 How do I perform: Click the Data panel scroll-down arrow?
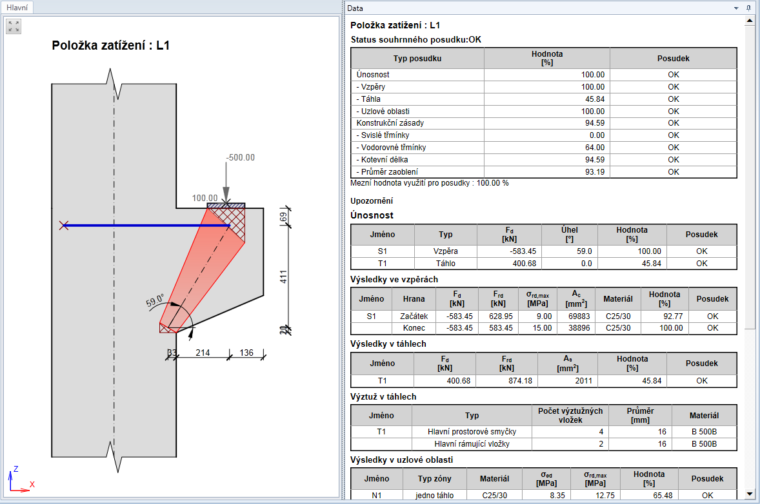click(x=750, y=494)
